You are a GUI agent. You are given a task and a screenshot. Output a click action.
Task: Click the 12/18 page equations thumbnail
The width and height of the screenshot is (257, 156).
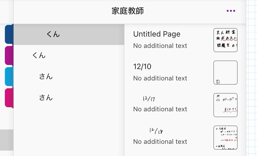click(225, 138)
